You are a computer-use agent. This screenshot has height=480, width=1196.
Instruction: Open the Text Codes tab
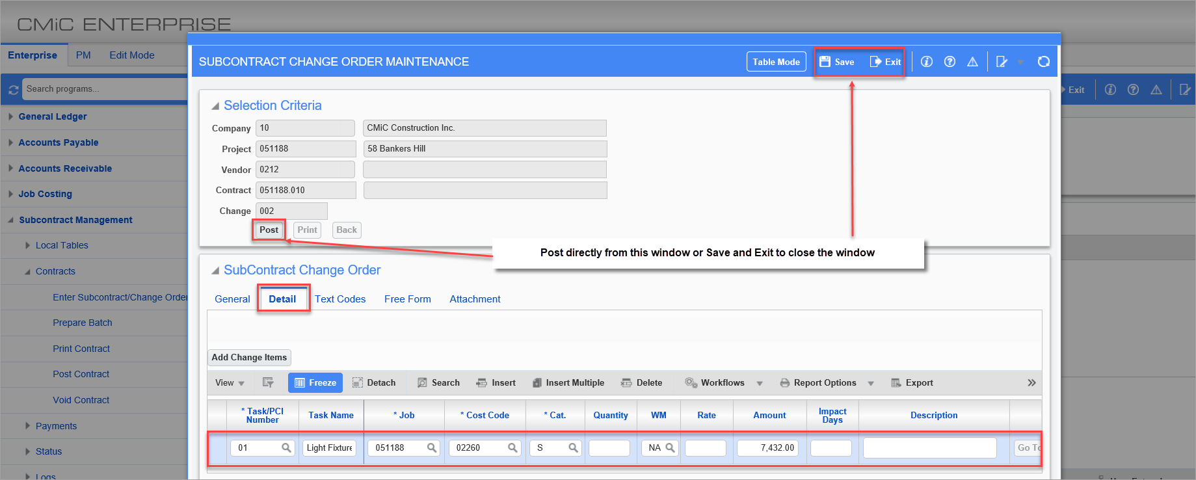click(340, 299)
